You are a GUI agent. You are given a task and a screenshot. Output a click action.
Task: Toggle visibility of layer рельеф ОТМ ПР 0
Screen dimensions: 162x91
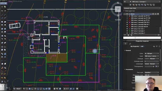[127, 22]
